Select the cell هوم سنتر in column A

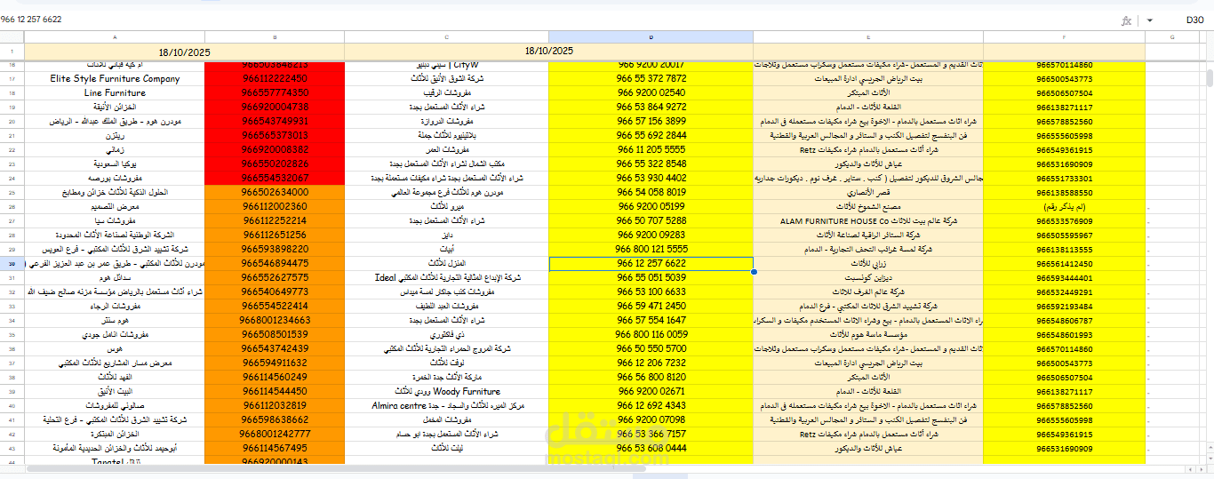[x=114, y=321]
